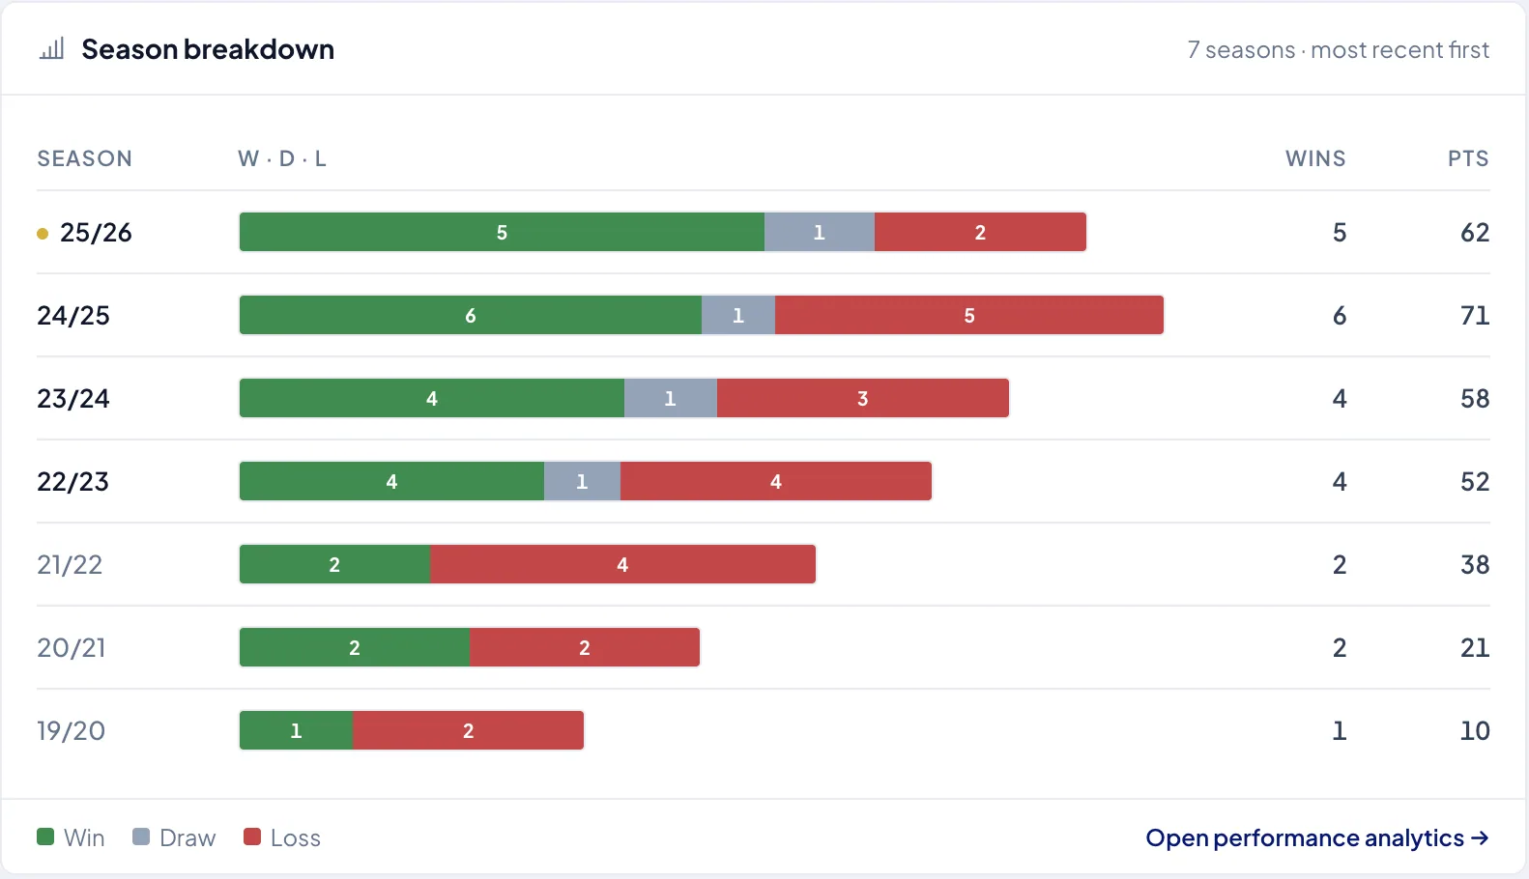Click the green wins segment for 20/21
The width and height of the screenshot is (1529, 879).
pyautogui.click(x=355, y=647)
